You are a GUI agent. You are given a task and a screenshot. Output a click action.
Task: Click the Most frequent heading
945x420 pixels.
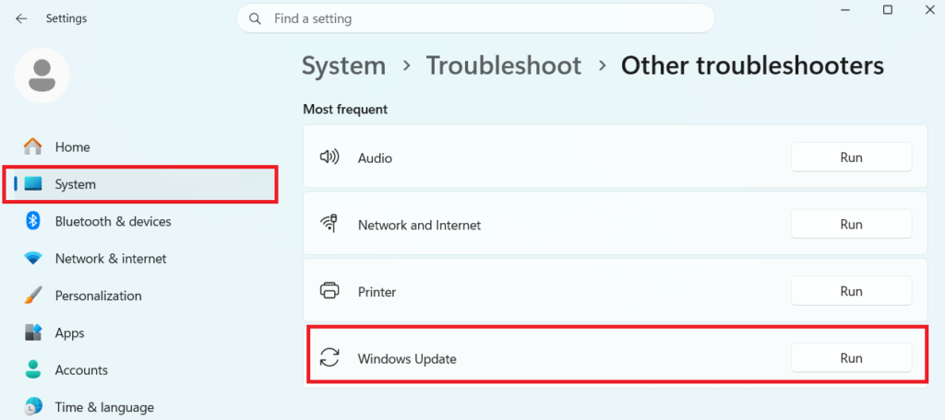pyautogui.click(x=345, y=110)
